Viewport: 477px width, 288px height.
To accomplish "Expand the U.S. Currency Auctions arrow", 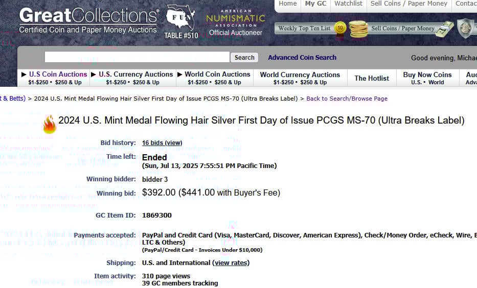I will click(x=94, y=75).
